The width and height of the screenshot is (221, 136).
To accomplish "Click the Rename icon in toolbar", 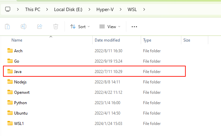I will click(24, 26).
